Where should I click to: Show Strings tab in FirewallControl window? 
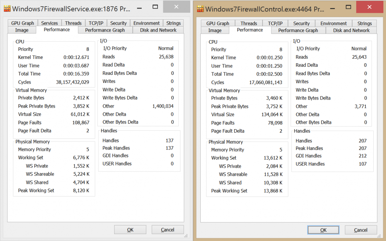tap(364, 24)
